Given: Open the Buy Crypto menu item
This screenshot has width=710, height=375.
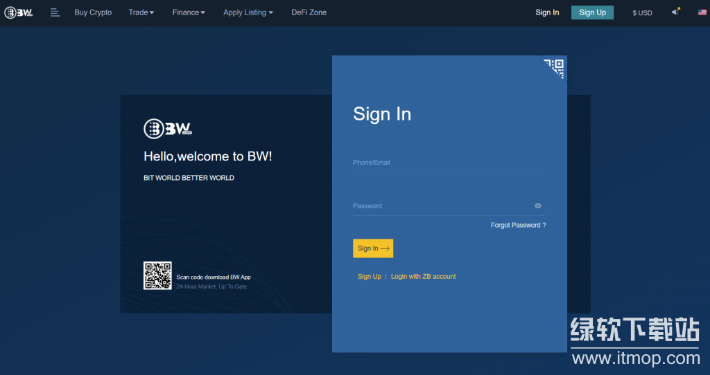Looking at the screenshot, I should pyautogui.click(x=93, y=12).
